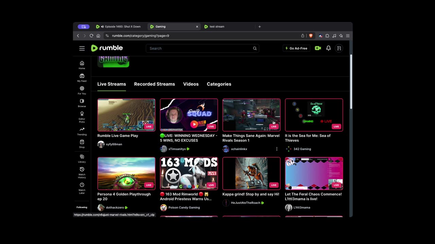Open notifications bell
435x244 pixels.
pos(328,48)
